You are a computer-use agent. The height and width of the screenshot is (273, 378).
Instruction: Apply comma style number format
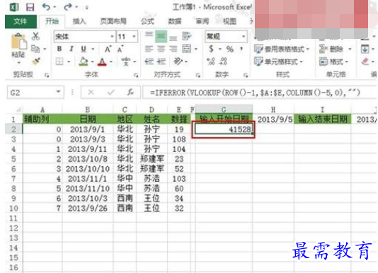click(x=241, y=49)
